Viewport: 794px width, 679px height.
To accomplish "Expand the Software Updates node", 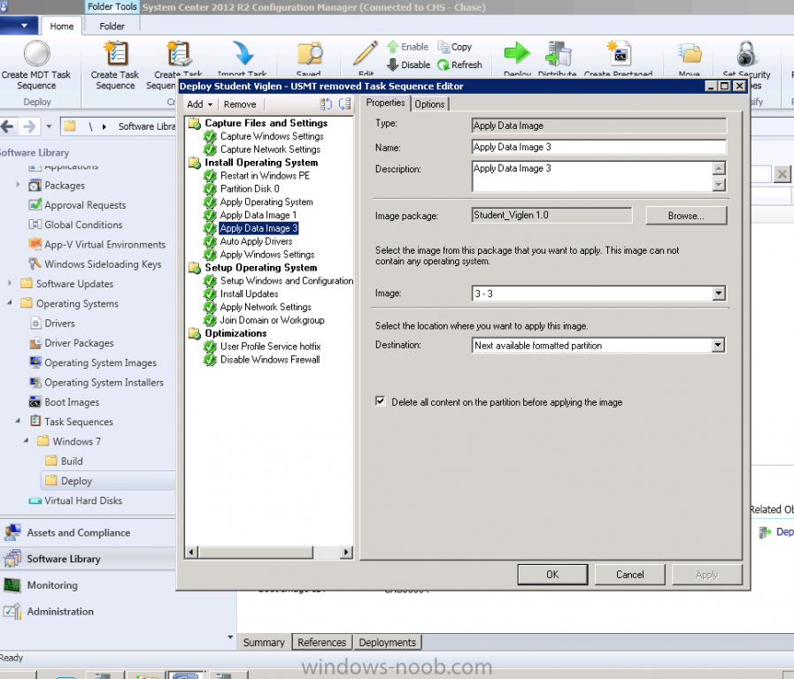I will click(10, 283).
